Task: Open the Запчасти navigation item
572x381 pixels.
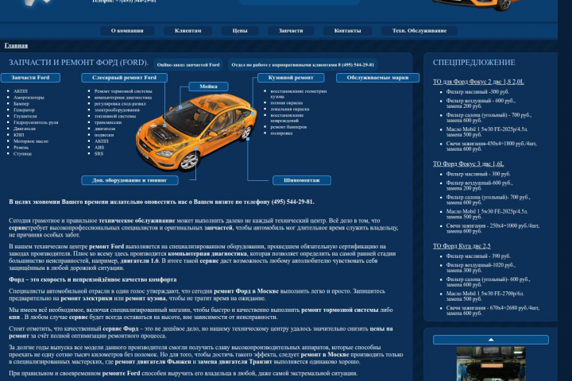Action: tap(291, 31)
